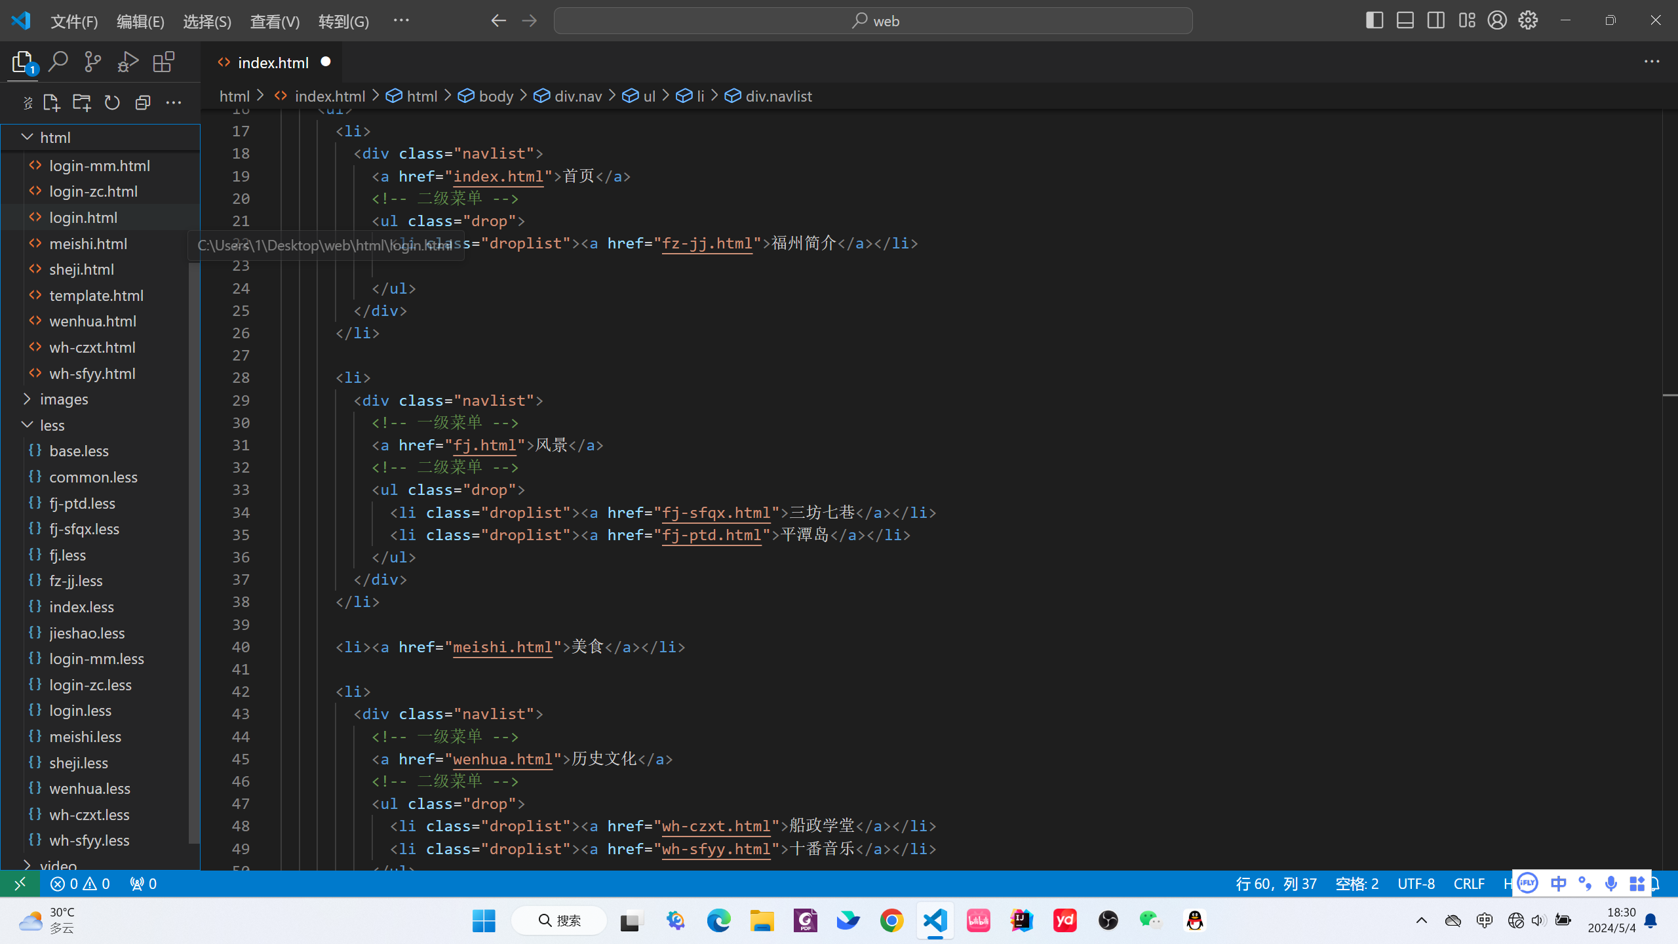Click the ports forwarded status item
1678x944 pixels.
pos(143,884)
